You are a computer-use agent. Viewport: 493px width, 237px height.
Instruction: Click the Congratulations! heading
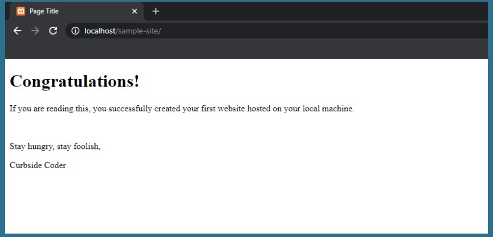point(75,81)
